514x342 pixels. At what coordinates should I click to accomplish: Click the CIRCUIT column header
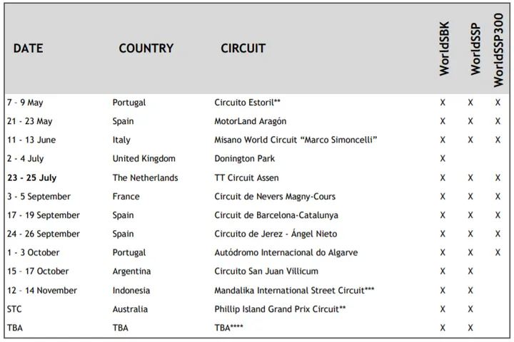(243, 48)
